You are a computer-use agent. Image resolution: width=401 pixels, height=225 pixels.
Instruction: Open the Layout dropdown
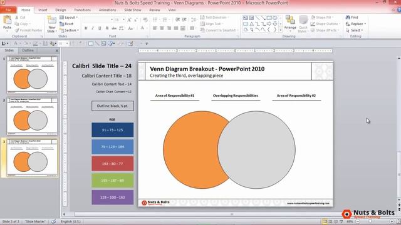69,17
